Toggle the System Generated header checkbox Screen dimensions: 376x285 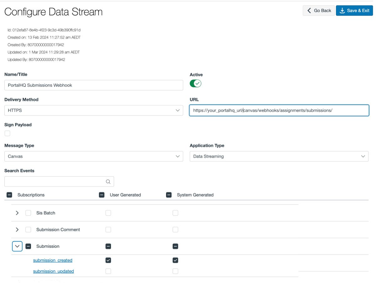click(x=169, y=195)
